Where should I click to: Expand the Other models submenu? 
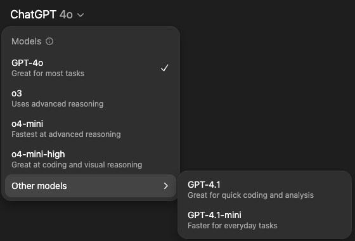[x=91, y=186]
